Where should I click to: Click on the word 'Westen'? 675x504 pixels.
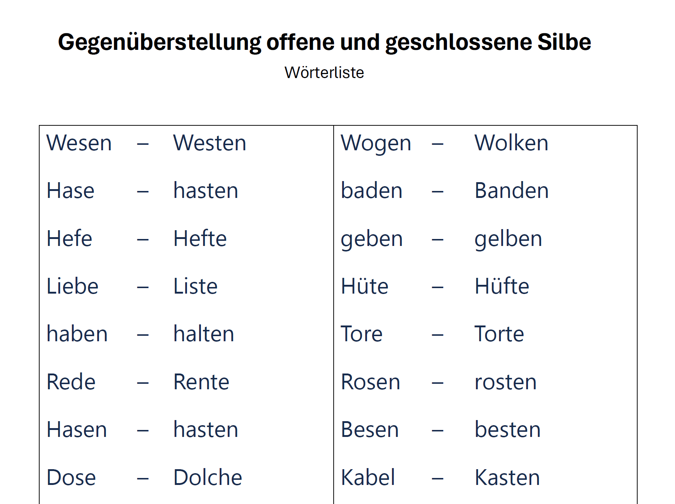pyautogui.click(x=210, y=143)
